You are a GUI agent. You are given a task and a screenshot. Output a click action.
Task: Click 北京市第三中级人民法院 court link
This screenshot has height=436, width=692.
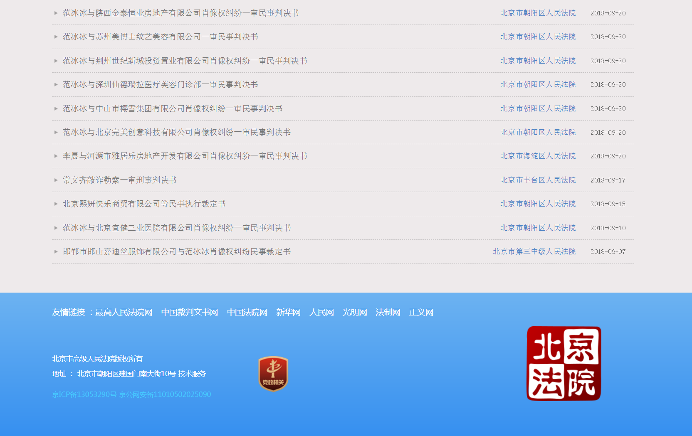coord(534,251)
